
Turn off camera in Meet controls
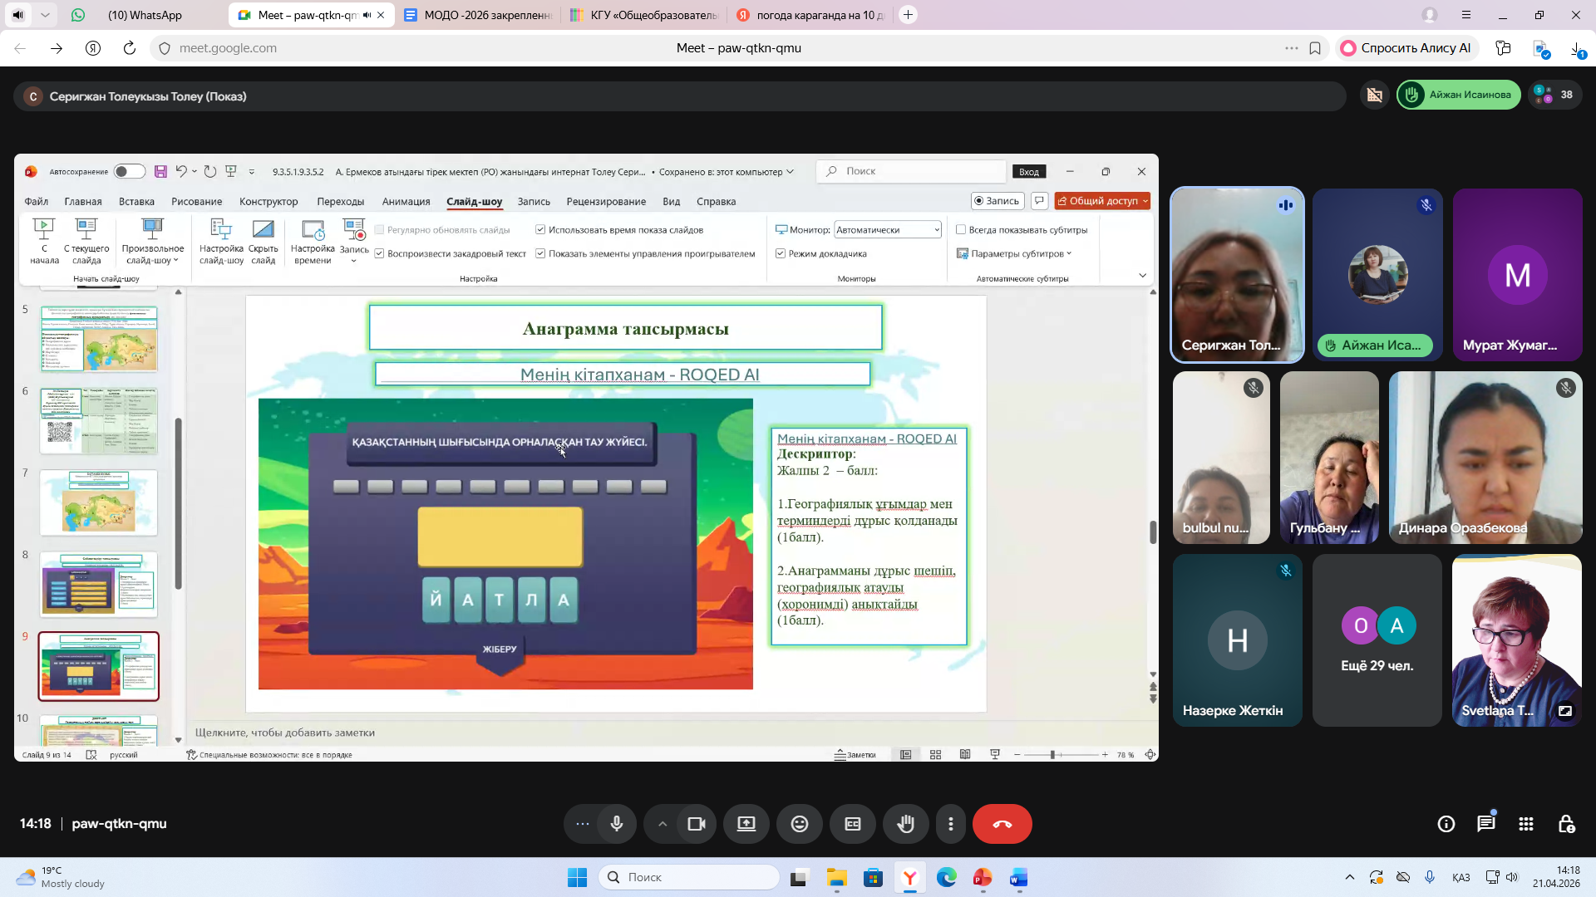(x=697, y=824)
